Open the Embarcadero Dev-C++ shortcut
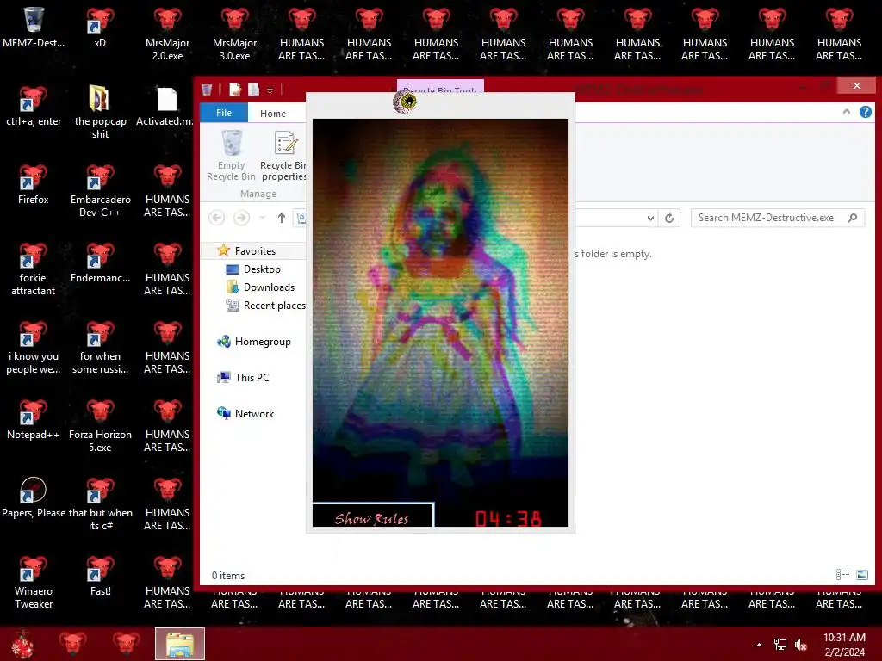The height and width of the screenshot is (661, 882). tap(100, 190)
